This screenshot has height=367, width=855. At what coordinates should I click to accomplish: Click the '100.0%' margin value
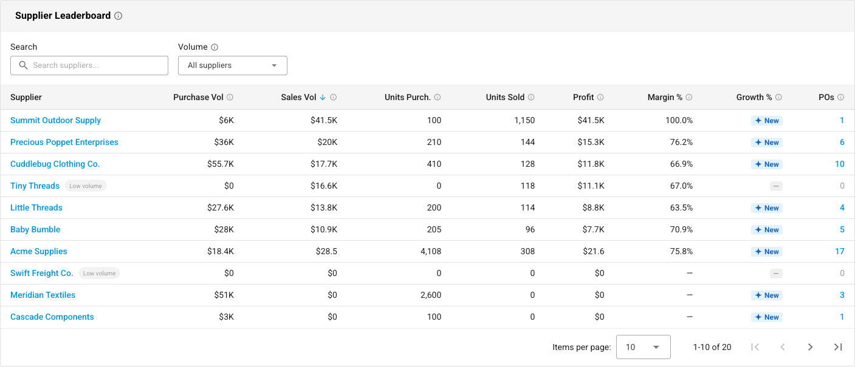tap(679, 120)
